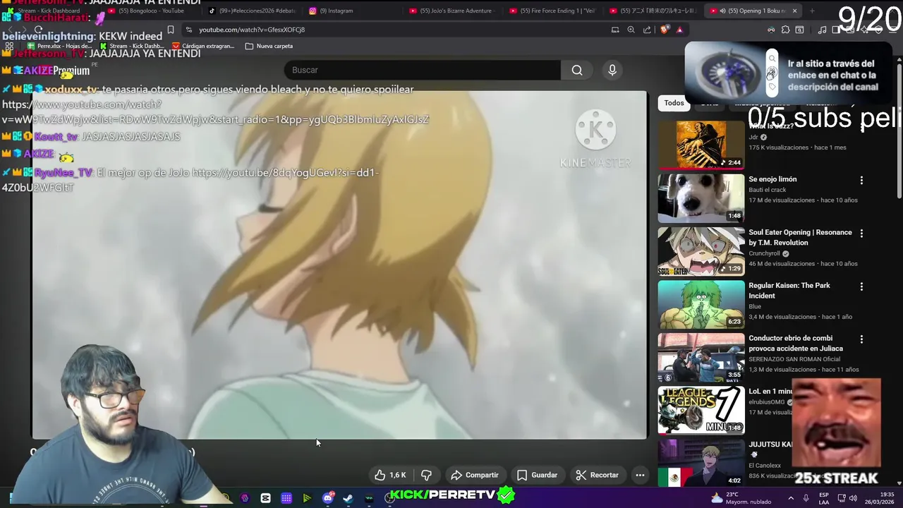Open the Soul Eater Opening thumbnail

click(x=701, y=251)
